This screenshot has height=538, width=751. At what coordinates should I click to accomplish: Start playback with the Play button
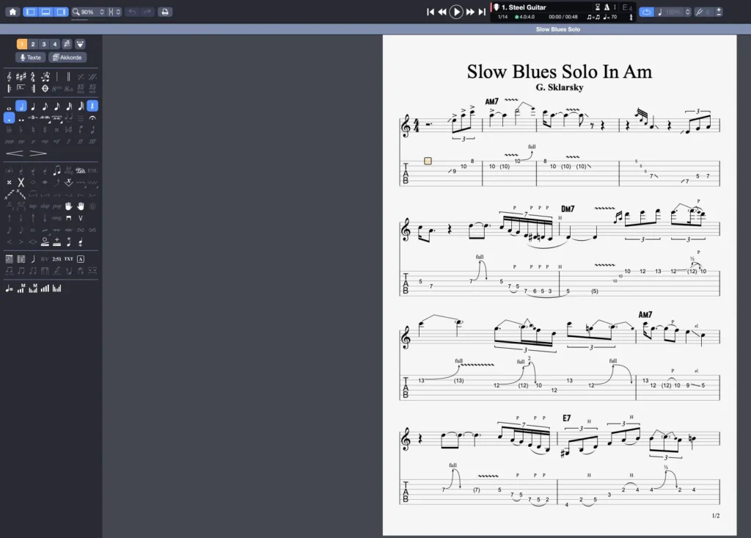click(x=456, y=12)
